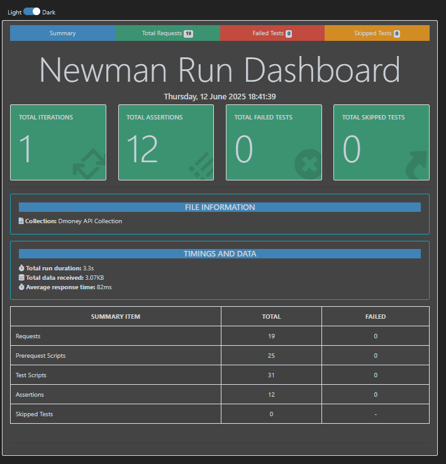Image resolution: width=446 pixels, height=464 pixels.
Task: Click the stopwatch icon beside Average response time
Action: point(21,287)
